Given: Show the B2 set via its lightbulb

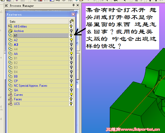Looking at the screenshot, I should click(71, 63).
